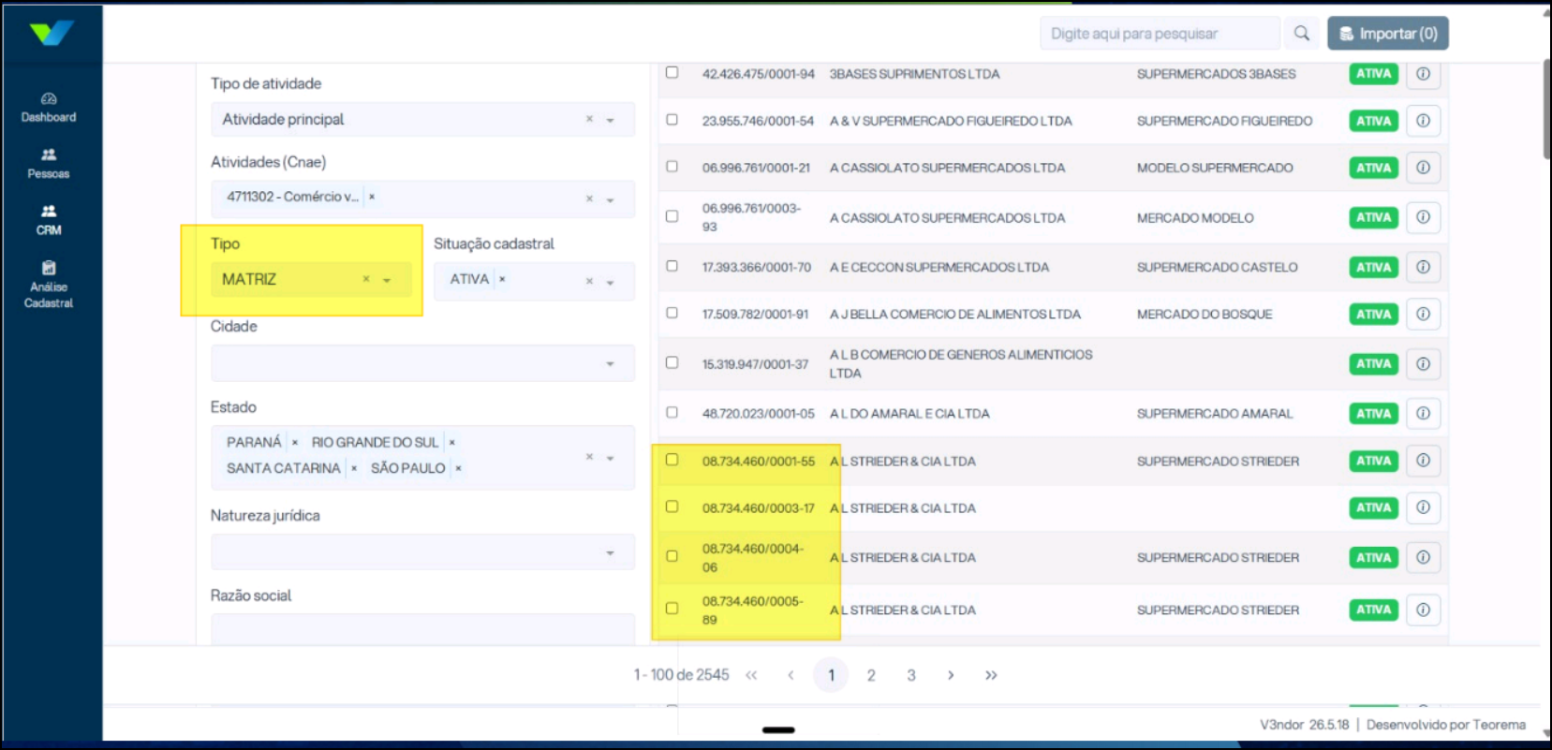The height and width of the screenshot is (750, 1552).
Task: Open Análise Cadastral sidebar section
Action: pyautogui.click(x=49, y=285)
